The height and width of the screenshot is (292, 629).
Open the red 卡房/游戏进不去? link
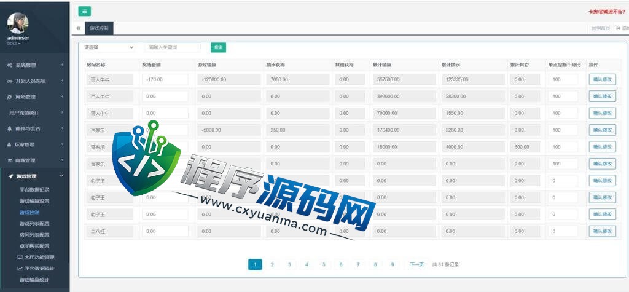click(606, 12)
